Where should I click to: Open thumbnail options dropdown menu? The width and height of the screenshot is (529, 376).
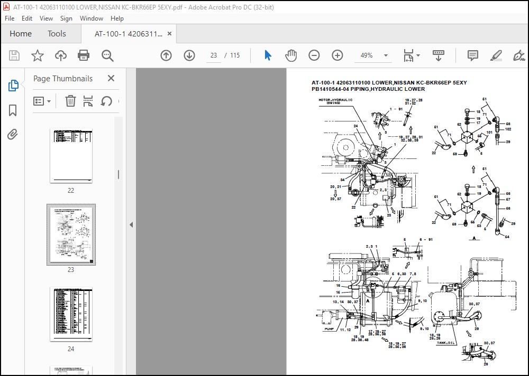42,101
